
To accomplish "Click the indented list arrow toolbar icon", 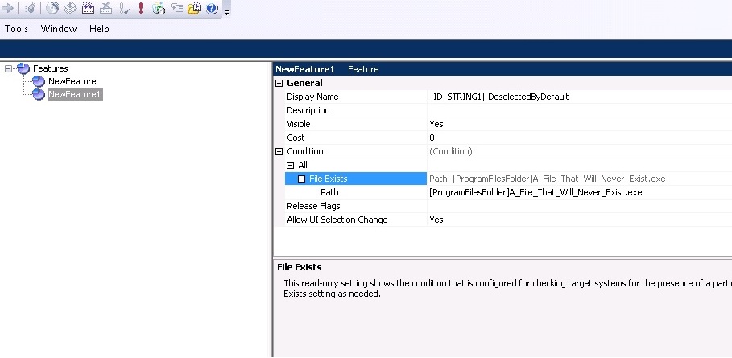I will coord(176,8).
